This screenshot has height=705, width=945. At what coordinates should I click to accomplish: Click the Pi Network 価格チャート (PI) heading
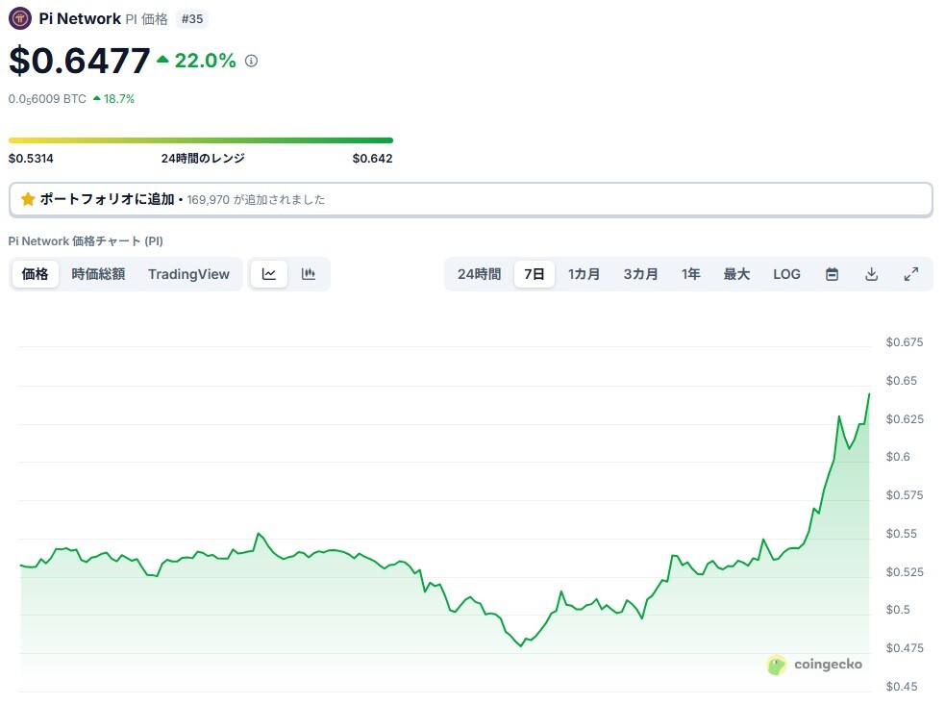click(86, 241)
